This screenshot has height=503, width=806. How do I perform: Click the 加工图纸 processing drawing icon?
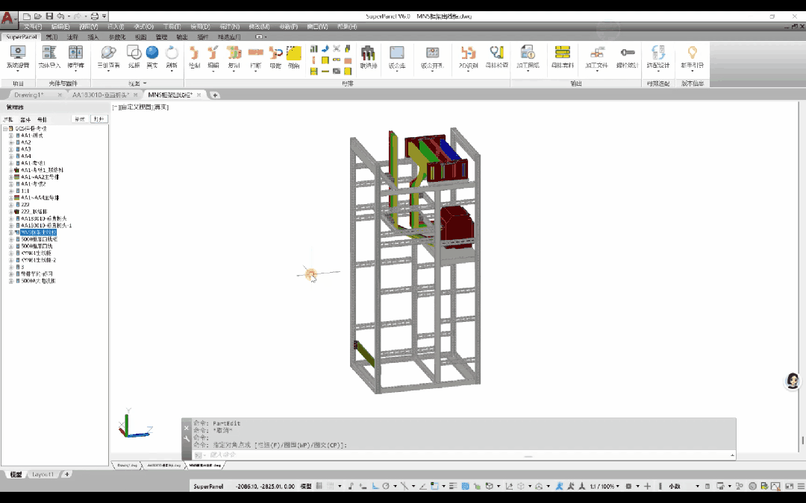click(527, 57)
